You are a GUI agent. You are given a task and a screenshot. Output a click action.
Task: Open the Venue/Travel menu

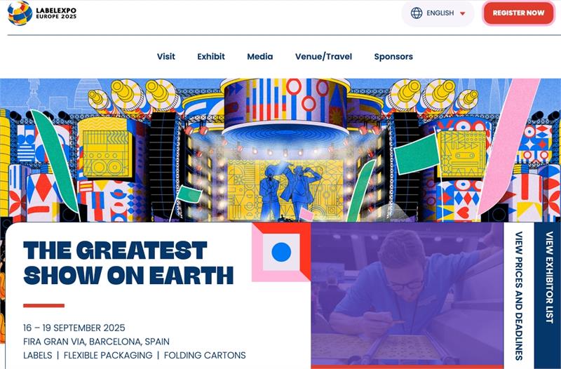pos(323,57)
